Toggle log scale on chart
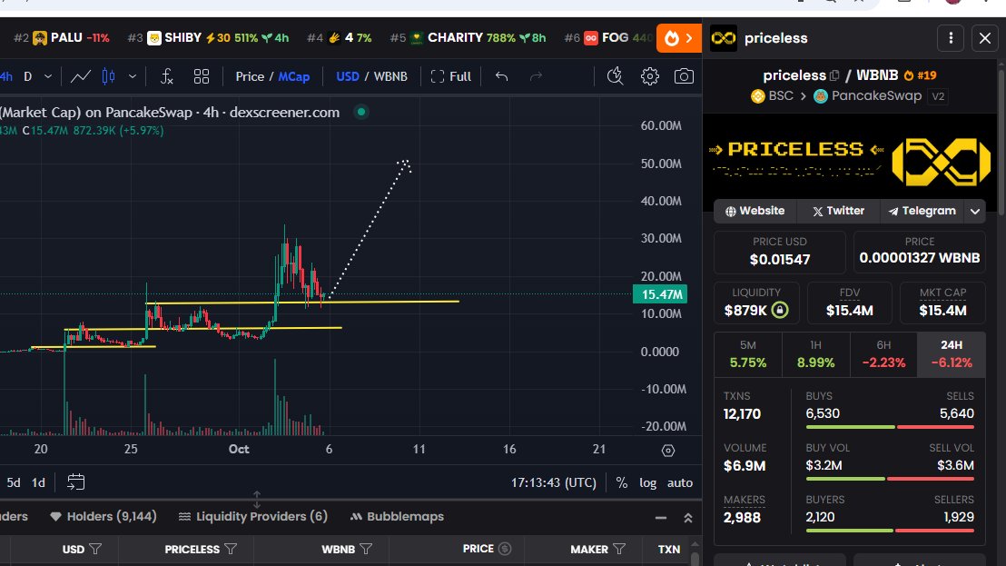 pos(648,482)
